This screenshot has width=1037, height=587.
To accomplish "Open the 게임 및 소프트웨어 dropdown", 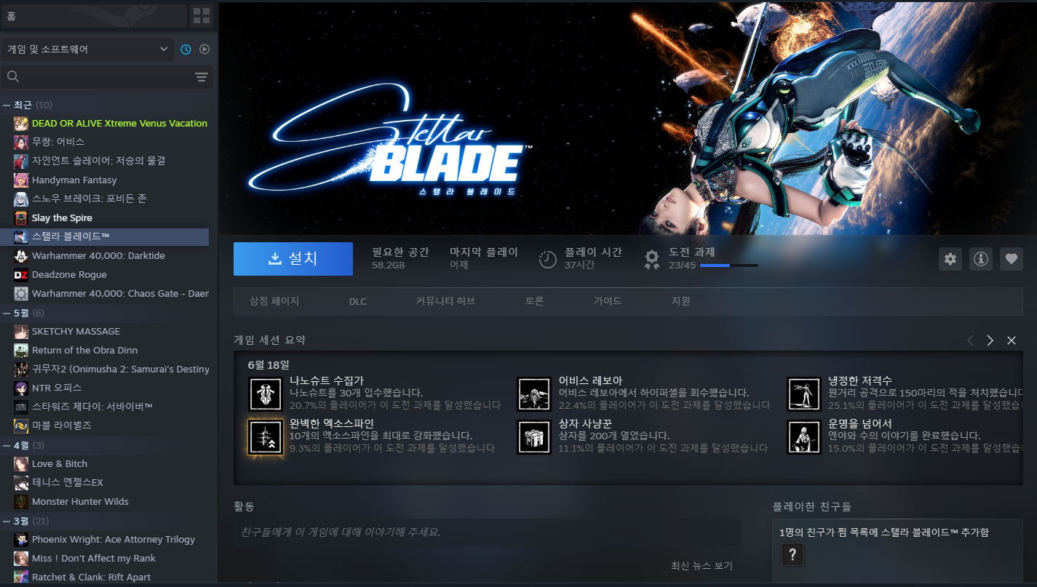I will pyautogui.click(x=87, y=49).
